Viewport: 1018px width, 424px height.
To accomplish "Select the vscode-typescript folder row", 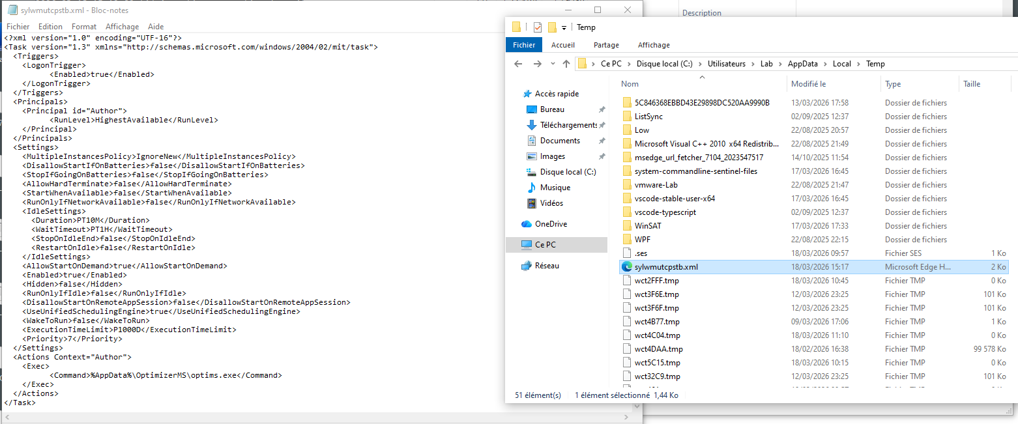I will (x=813, y=212).
